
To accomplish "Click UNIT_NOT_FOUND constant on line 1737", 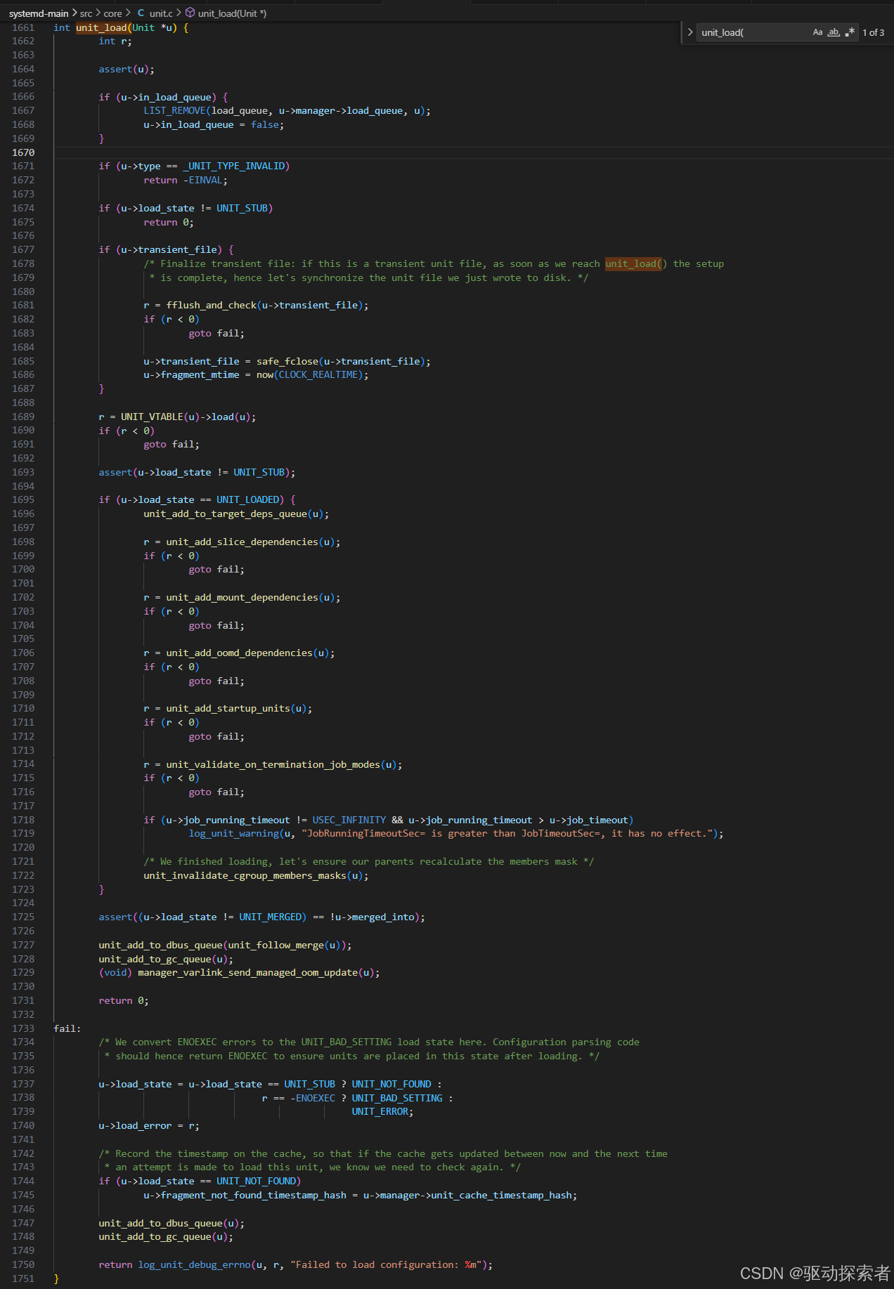I will (x=391, y=1084).
